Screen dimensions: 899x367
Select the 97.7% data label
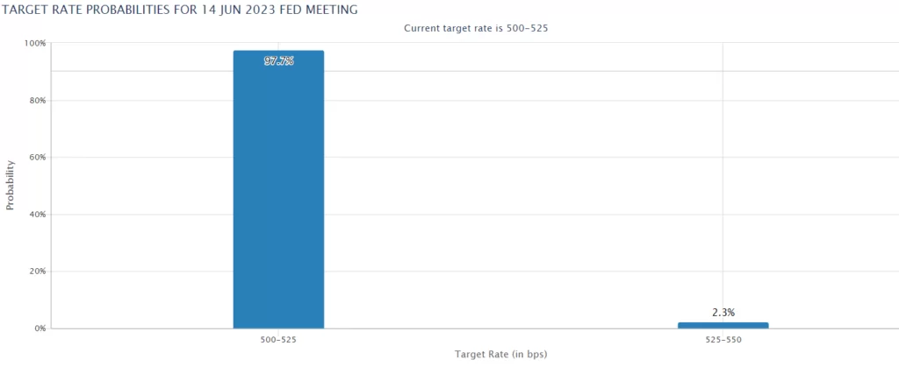coord(278,61)
